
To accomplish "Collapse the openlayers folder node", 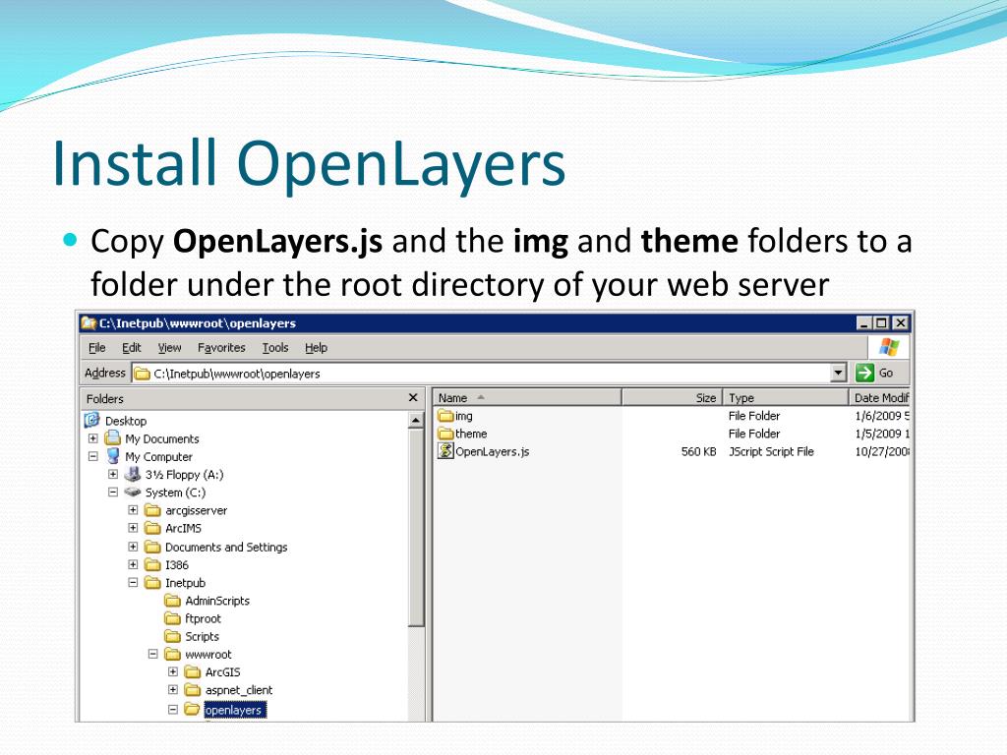I will [x=173, y=710].
